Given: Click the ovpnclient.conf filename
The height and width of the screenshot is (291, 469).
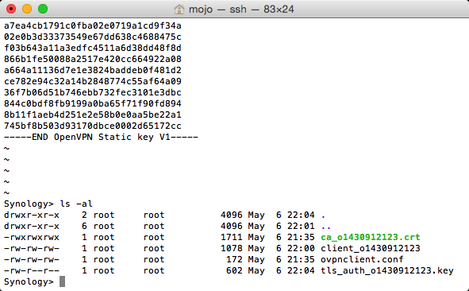Looking at the screenshot, I should tap(362, 259).
